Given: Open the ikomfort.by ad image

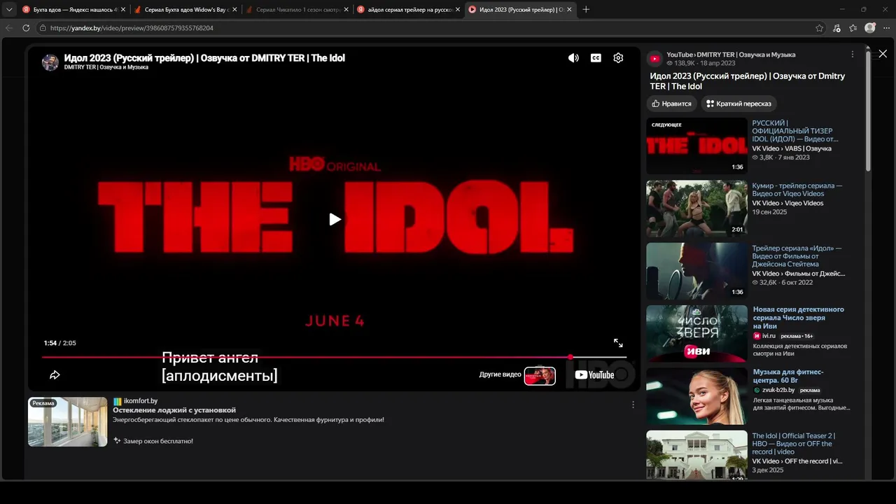Looking at the screenshot, I should coord(68,422).
